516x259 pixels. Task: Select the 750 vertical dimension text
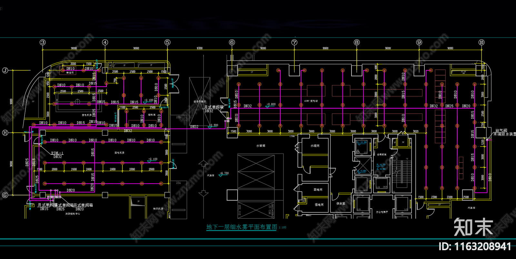(115, 81)
